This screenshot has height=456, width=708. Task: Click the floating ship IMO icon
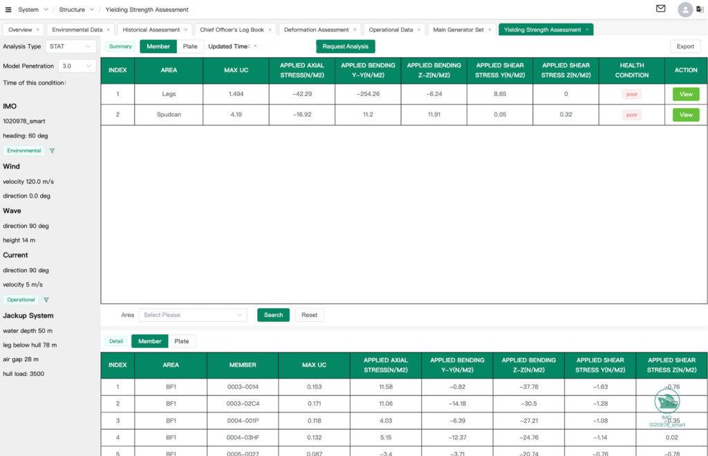667,401
